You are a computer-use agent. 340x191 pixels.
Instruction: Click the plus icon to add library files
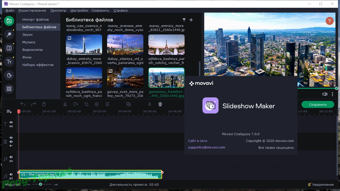point(191,20)
